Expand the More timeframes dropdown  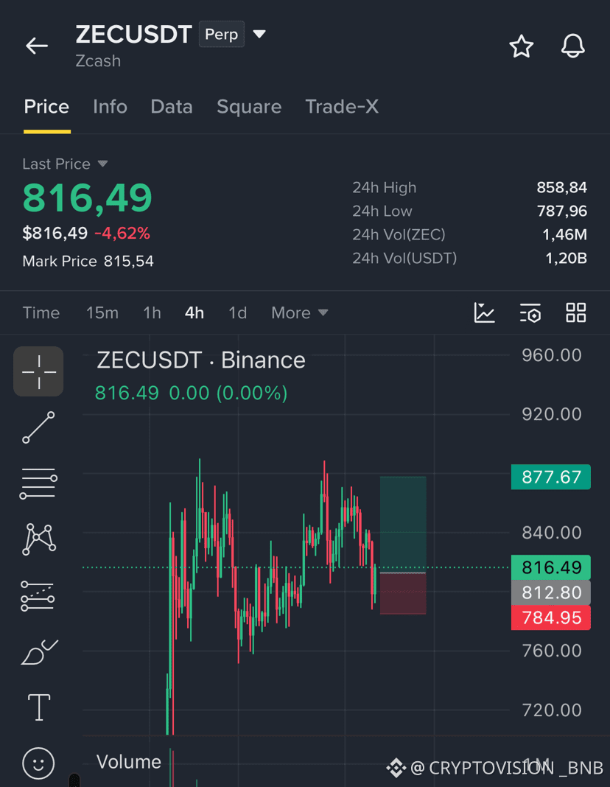pyautogui.click(x=300, y=312)
